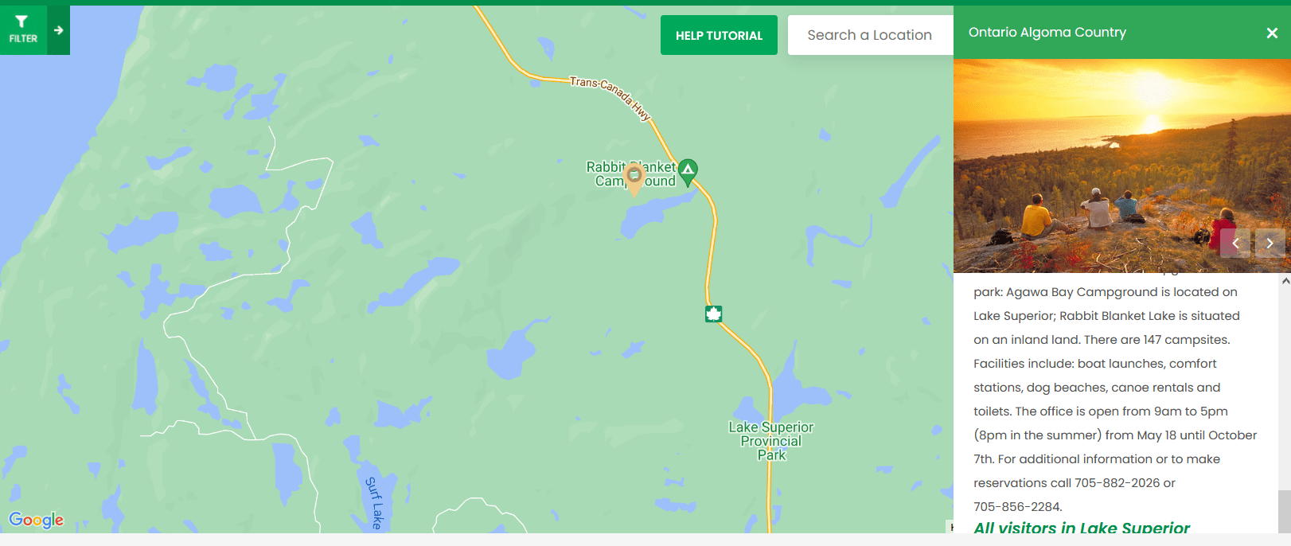Click the description panel scrollbar thumb
The width and height of the screenshot is (1291, 546).
coord(1285,512)
